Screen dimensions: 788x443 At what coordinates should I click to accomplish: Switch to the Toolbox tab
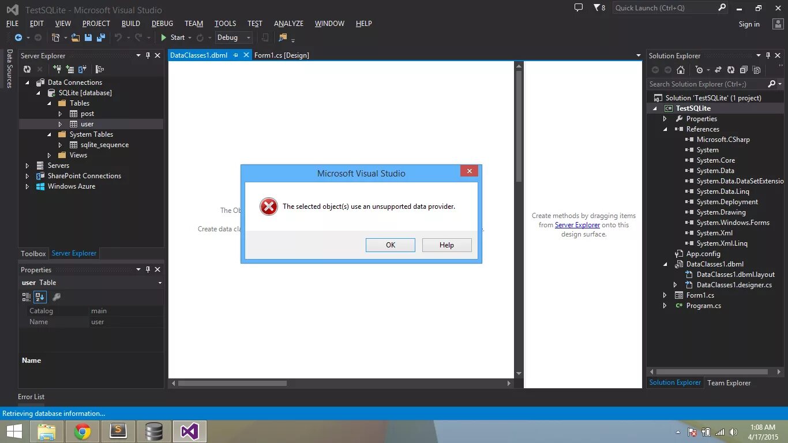tap(33, 253)
